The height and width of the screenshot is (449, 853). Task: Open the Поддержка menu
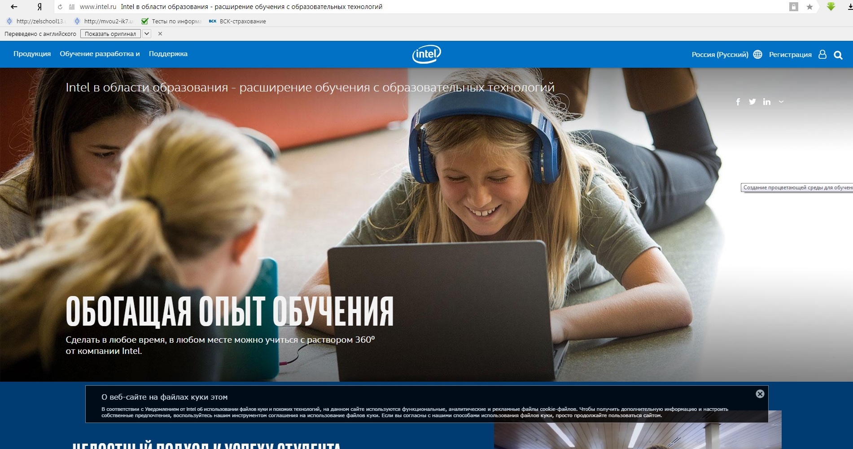pyautogui.click(x=168, y=54)
